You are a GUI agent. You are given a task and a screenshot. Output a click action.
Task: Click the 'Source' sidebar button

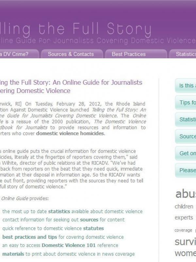pos(186,136)
